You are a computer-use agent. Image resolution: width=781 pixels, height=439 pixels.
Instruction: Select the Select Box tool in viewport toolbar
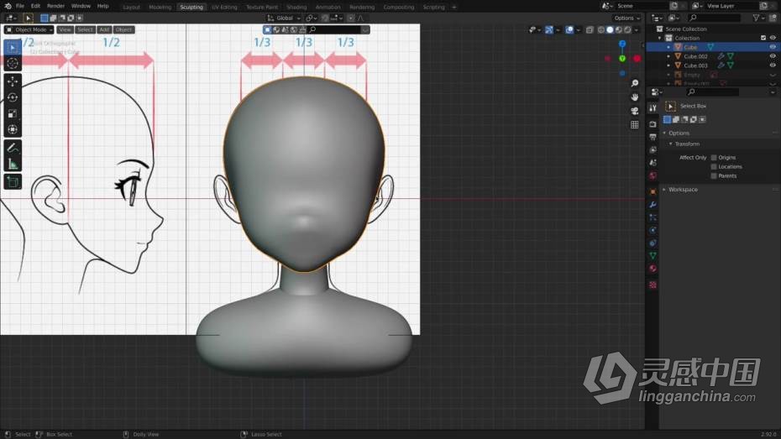(13, 47)
